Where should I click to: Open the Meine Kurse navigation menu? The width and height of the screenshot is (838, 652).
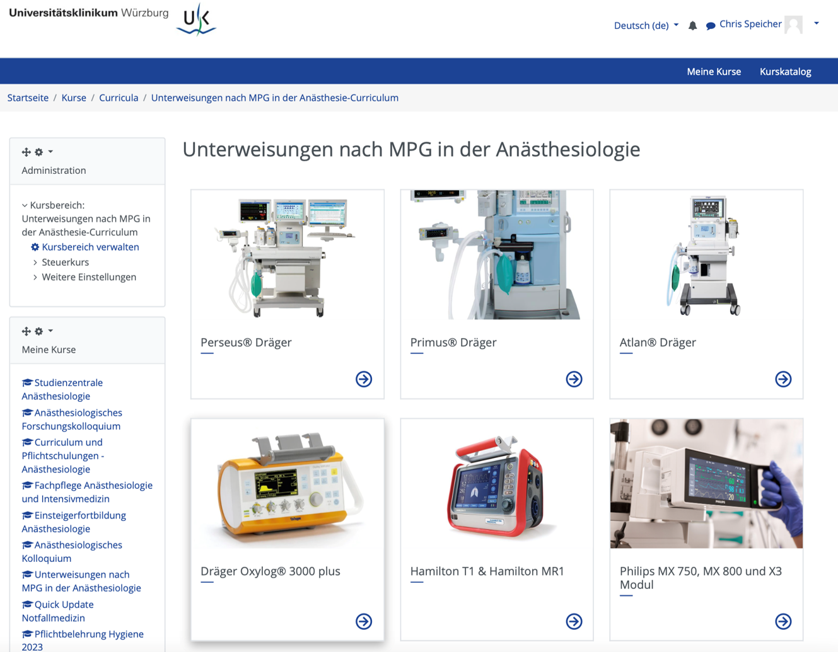[714, 71]
